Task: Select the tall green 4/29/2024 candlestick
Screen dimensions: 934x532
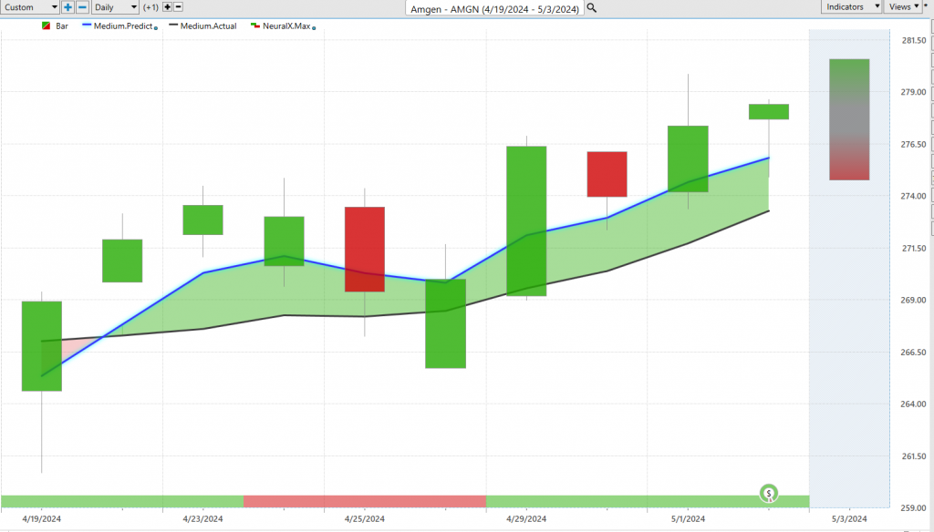Action: (526, 220)
